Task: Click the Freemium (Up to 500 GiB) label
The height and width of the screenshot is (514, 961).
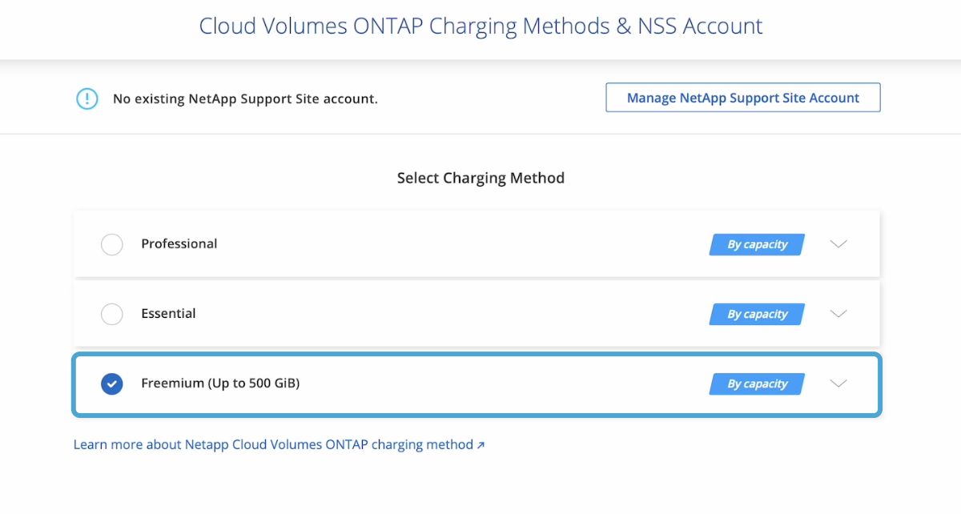Action: click(x=220, y=383)
